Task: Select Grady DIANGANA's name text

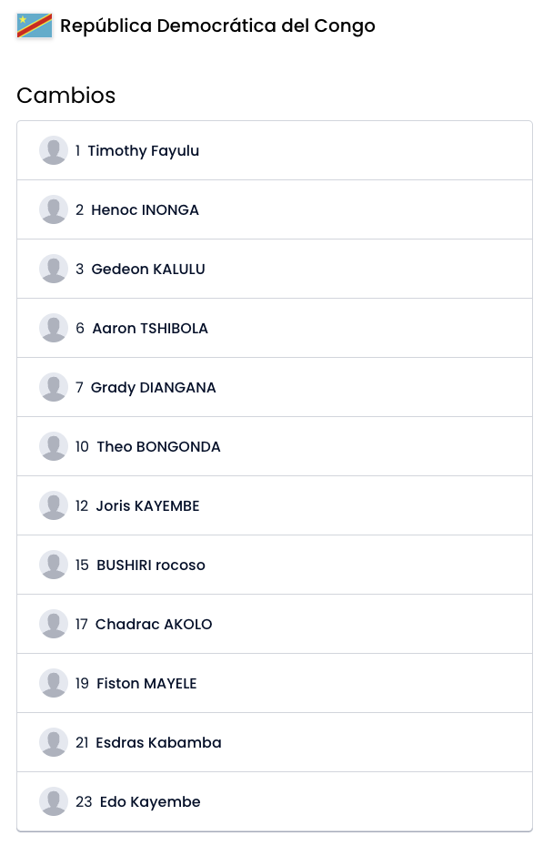Action: tap(153, 387)
